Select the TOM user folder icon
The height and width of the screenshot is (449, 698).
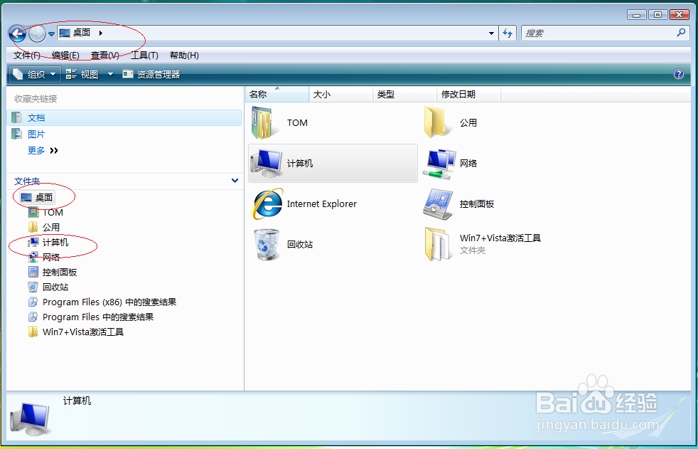(266, 122)
